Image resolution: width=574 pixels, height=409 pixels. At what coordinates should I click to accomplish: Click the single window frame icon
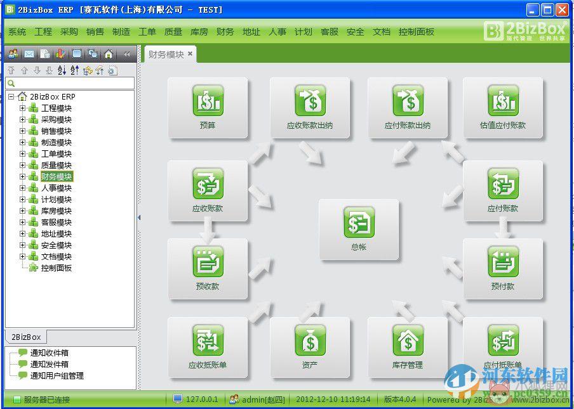click(76, 54)
